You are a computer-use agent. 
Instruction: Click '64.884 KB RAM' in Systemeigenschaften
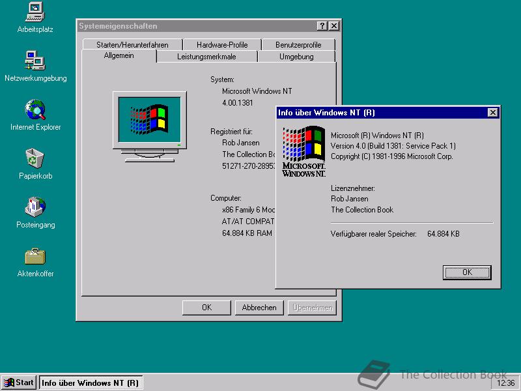[247, 233]
